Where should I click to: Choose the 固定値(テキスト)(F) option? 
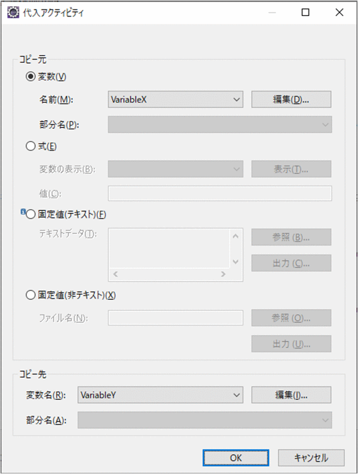(x=31, y=213)
